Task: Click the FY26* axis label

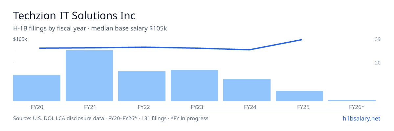Action: 352,107
